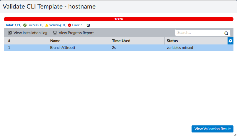The image size is (237, 136).
Task: Click the dialog resize grip corner
Action: pyautogui.click(x=235, y=135)
